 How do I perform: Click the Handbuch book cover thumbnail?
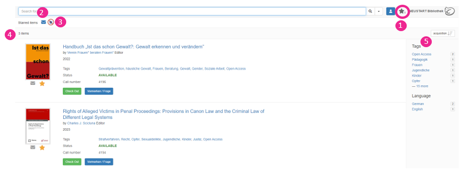38,62
